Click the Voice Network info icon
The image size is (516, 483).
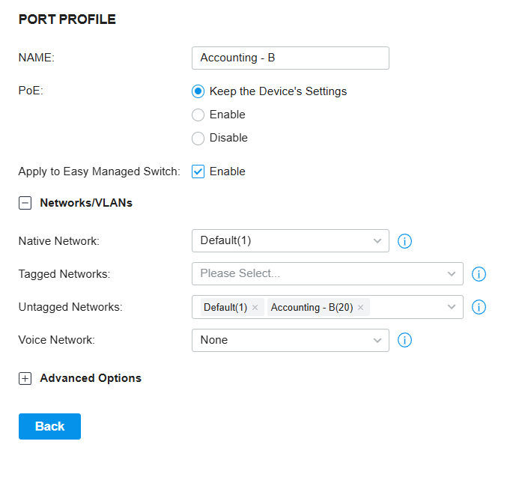404,340
